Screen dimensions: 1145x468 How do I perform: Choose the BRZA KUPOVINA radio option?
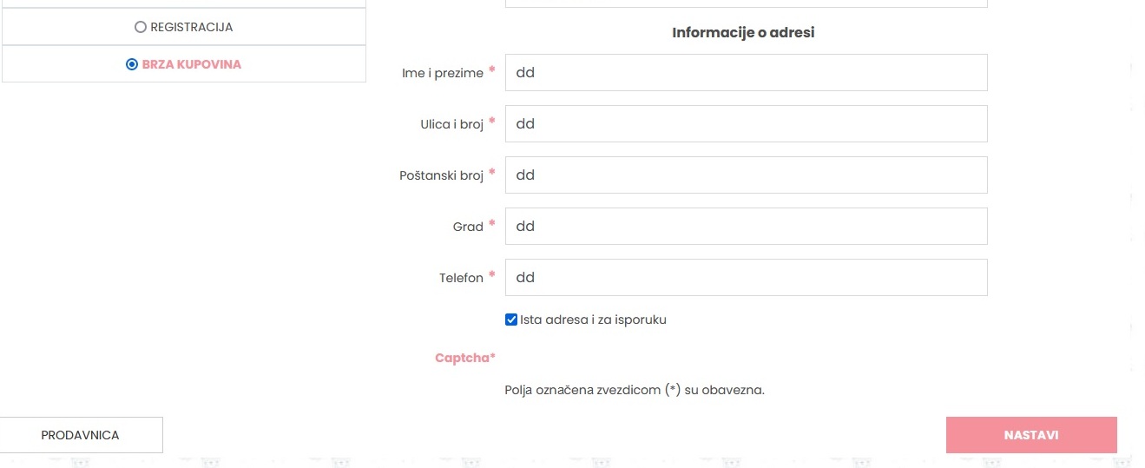(132, 64)
